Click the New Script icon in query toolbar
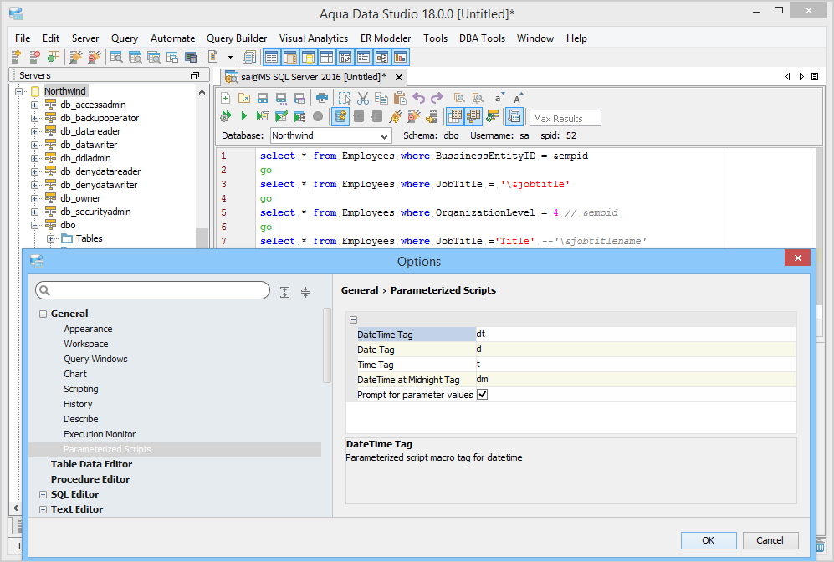This screenshot has width=834, height=562. pyautogui.click(x=226, y=98)
